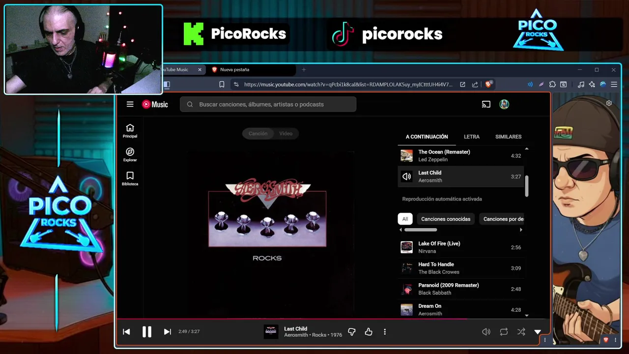
Task: Close the YouTube Music browser tab
Action: click(x=200, y=70)
